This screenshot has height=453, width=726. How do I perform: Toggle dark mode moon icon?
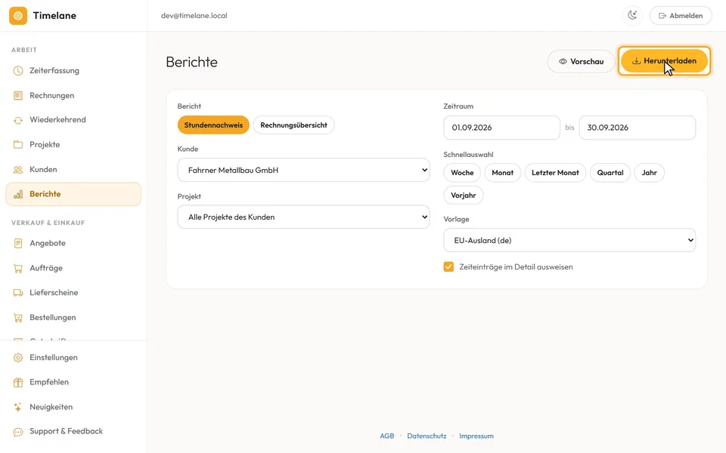(x=632, y=15)
